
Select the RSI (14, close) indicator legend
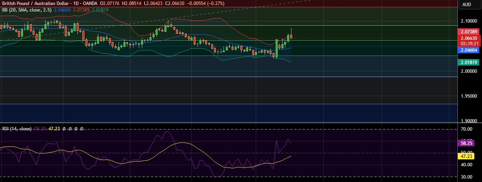[x=16, y=129]
